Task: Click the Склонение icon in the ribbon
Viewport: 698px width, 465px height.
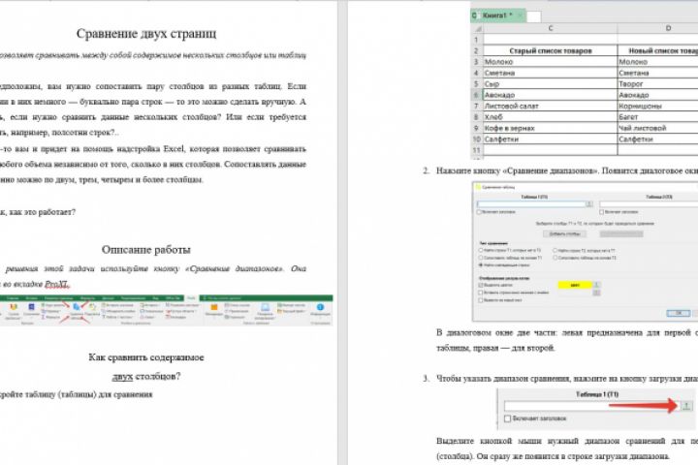Action: (x=31, y=306)
